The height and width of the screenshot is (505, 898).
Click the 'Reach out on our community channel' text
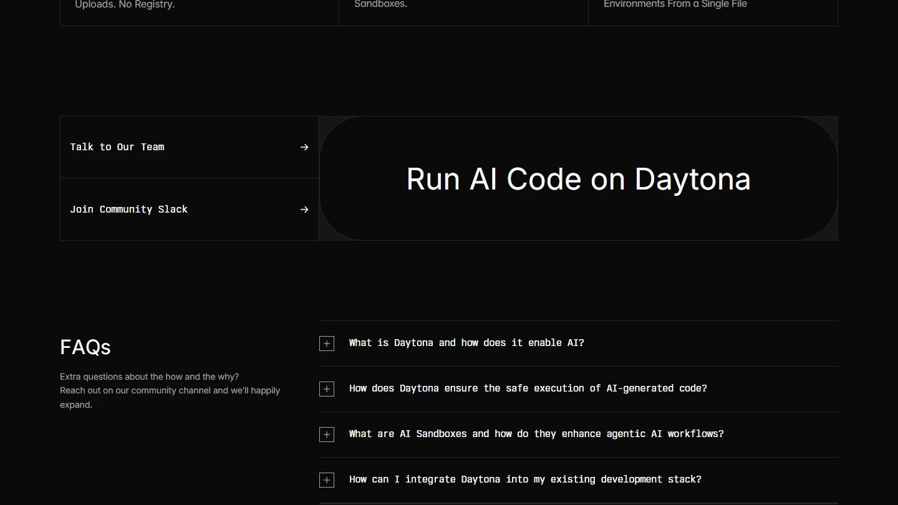tap(170, 391)
